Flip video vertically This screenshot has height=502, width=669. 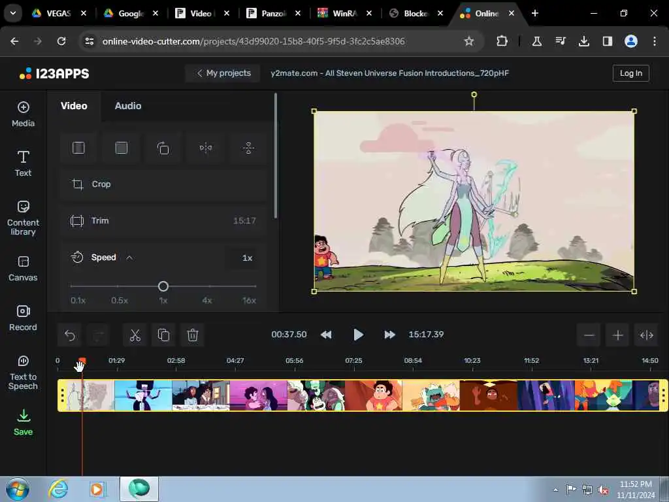click(248, 148)
